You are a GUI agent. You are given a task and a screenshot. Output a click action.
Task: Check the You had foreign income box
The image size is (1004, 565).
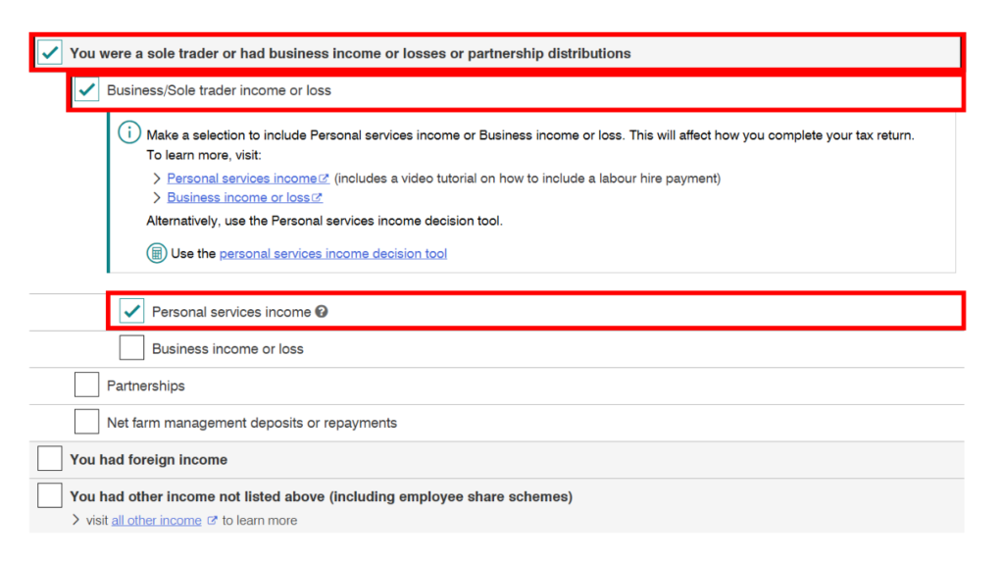click(50, 459)
